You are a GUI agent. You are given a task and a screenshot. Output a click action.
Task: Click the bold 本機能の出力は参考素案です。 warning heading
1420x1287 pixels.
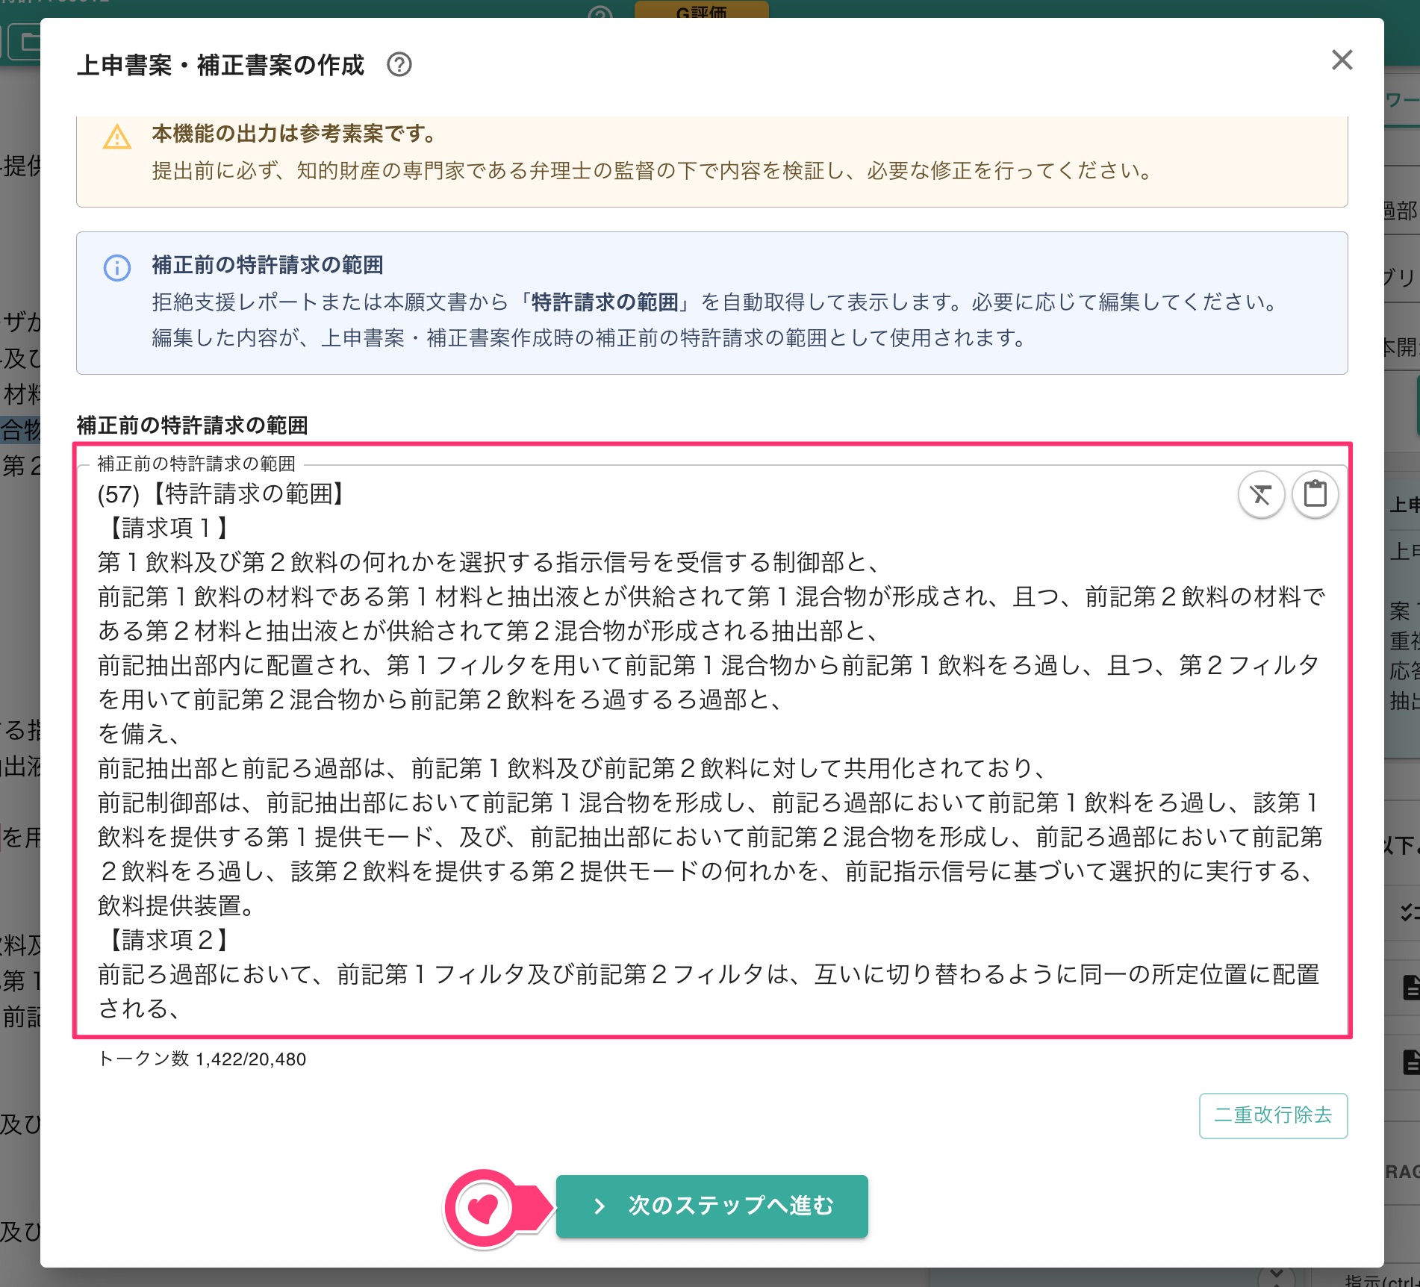(x=295, y=134)
